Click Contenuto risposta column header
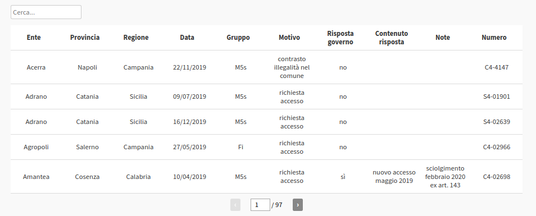Image resolution: width=536 pixels, height=216 pixels. click(x=392, y=38)
